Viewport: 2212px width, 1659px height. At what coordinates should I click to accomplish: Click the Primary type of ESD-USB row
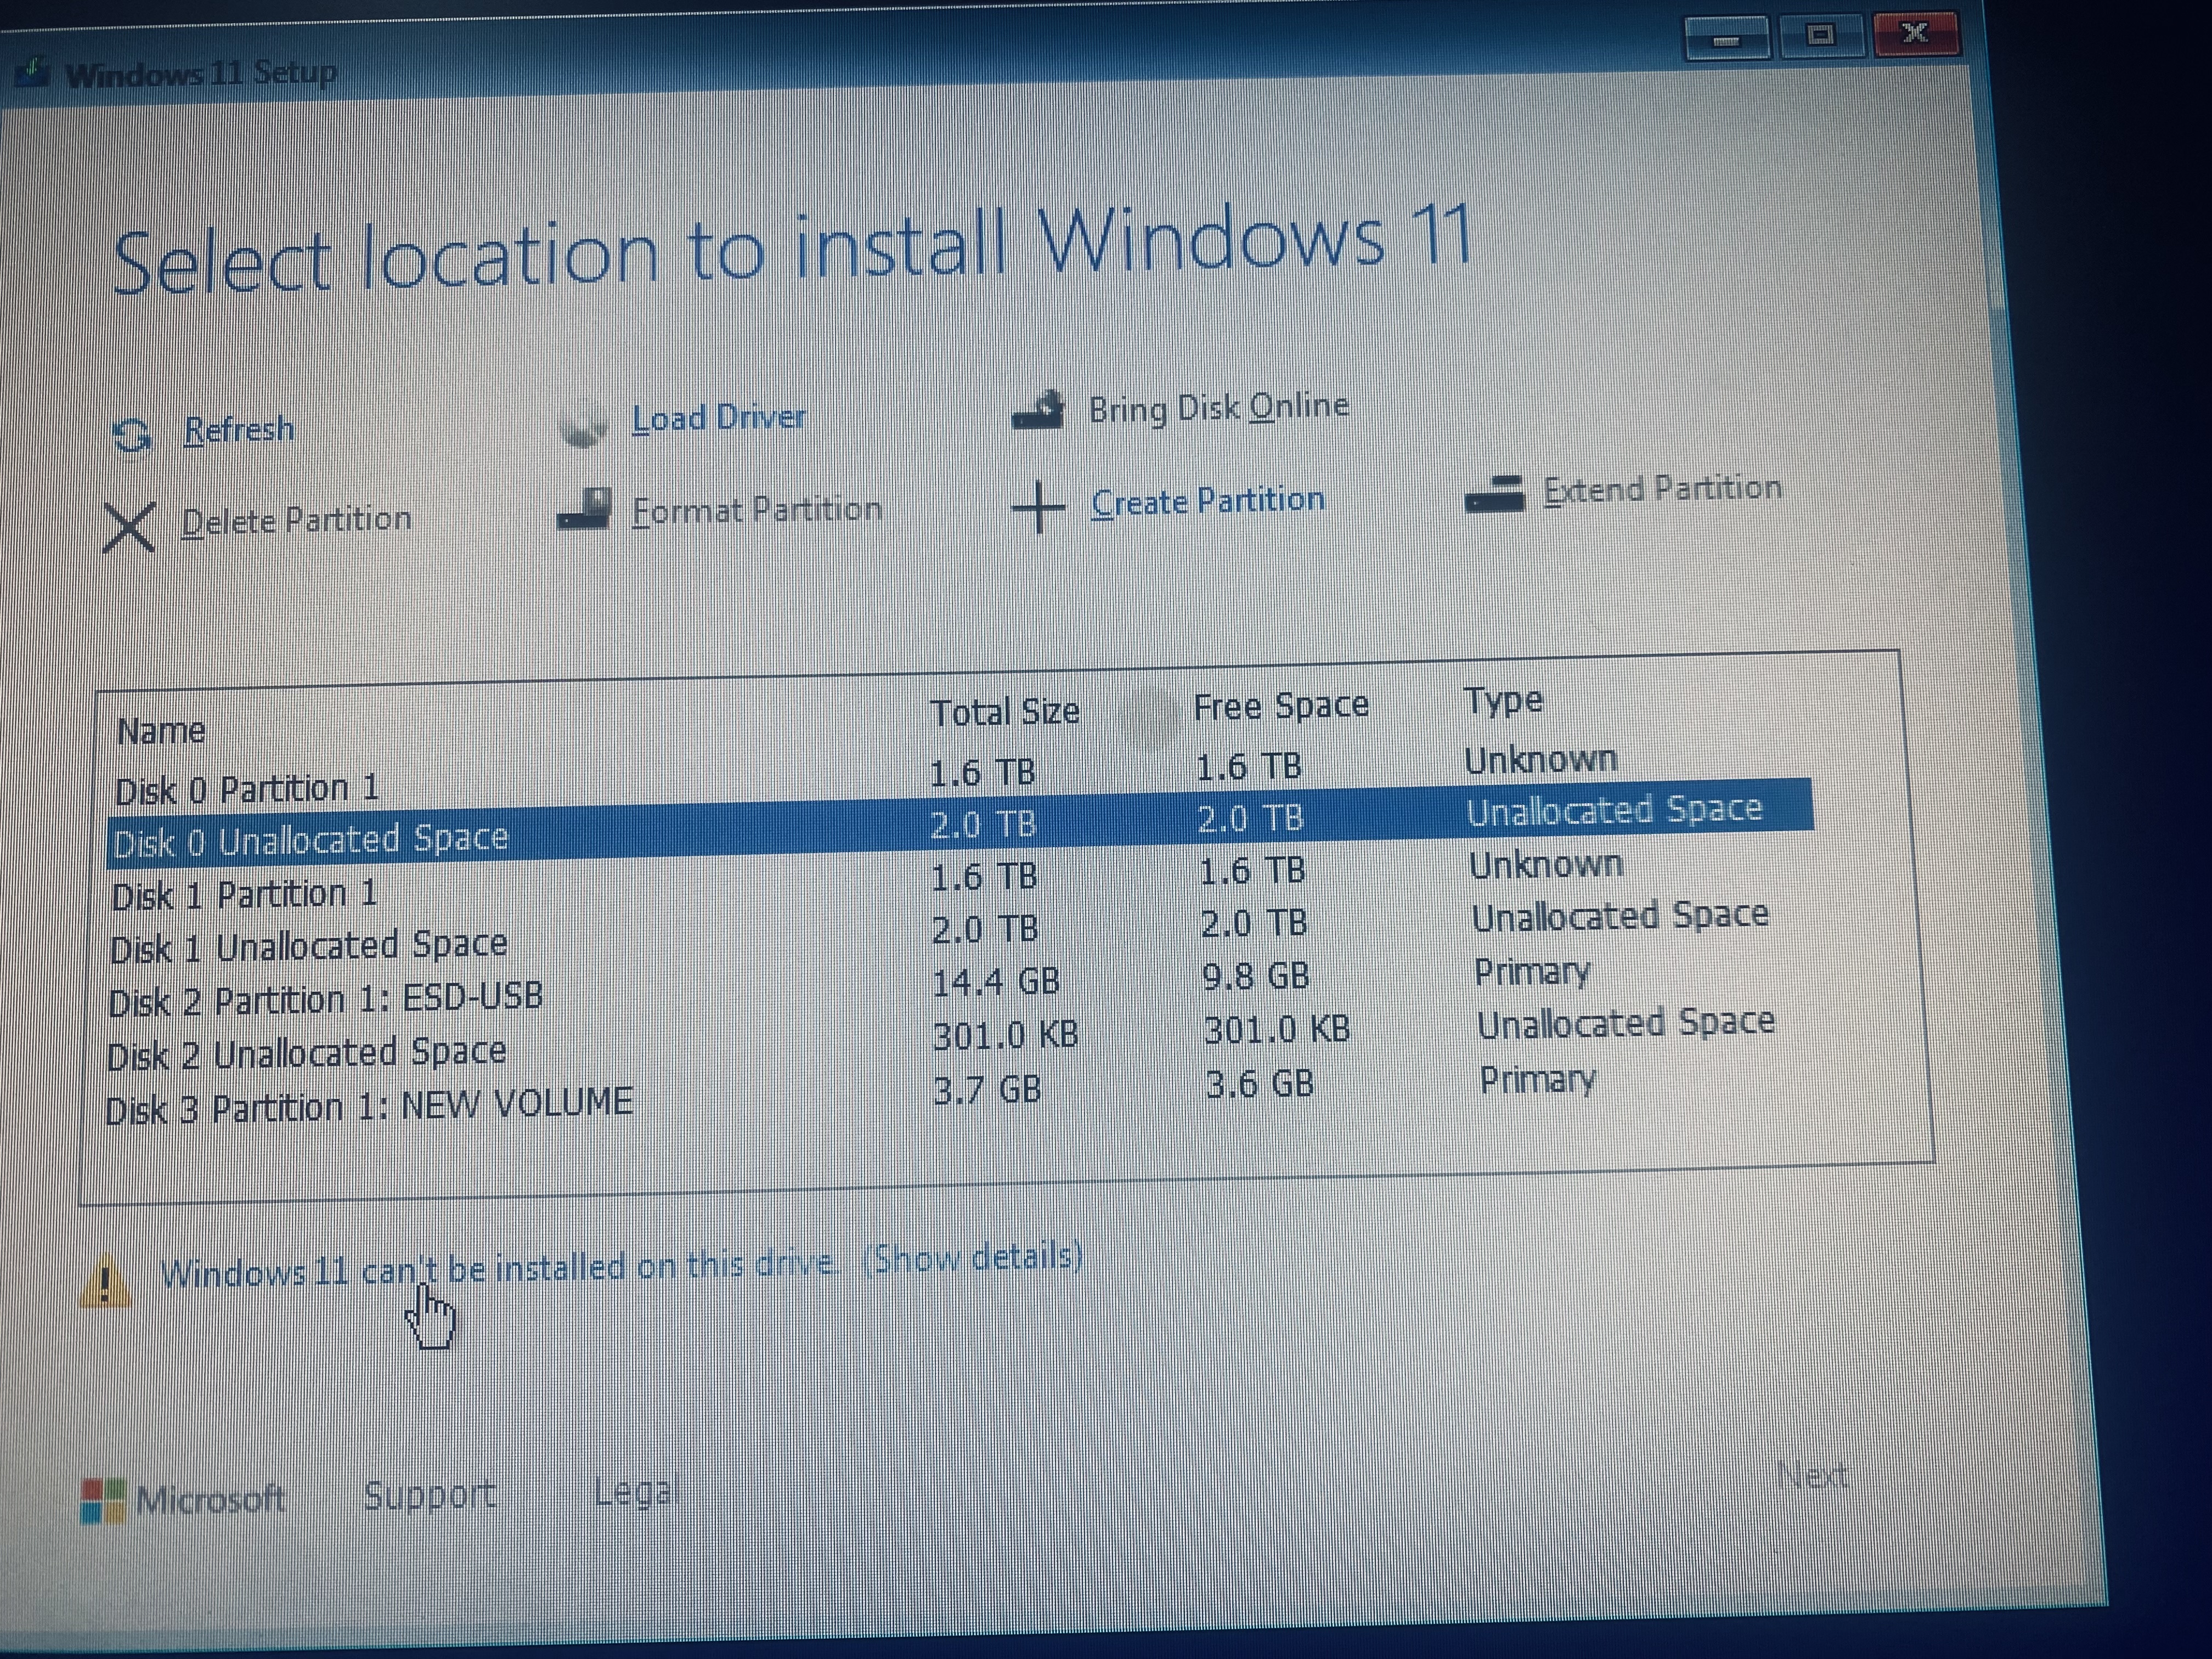point(1532,972)
